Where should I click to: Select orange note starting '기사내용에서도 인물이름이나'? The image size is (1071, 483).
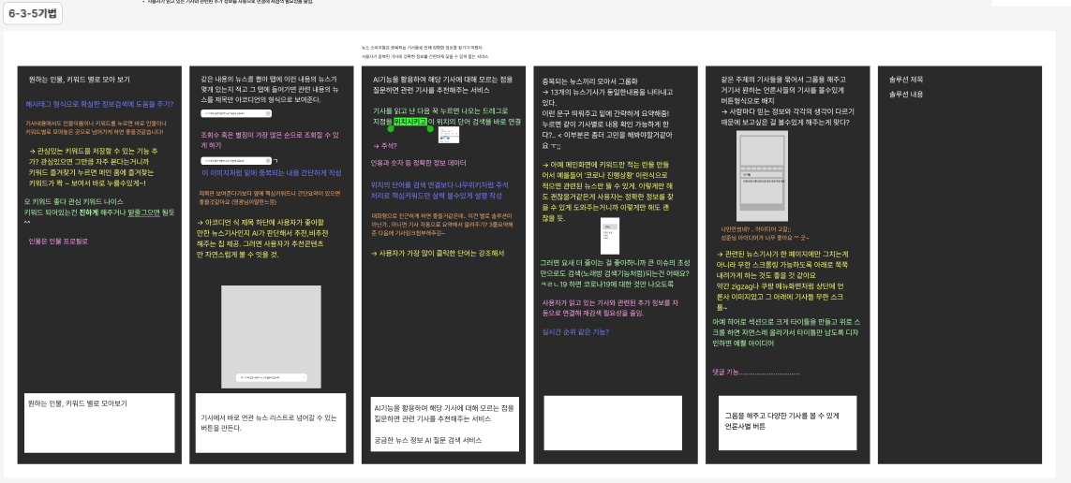pos(95,127)
